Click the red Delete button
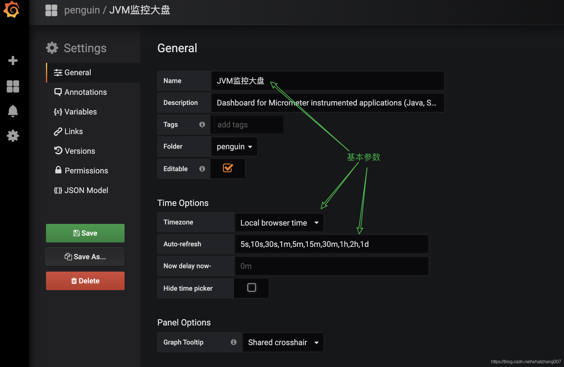 pos(85,281)
